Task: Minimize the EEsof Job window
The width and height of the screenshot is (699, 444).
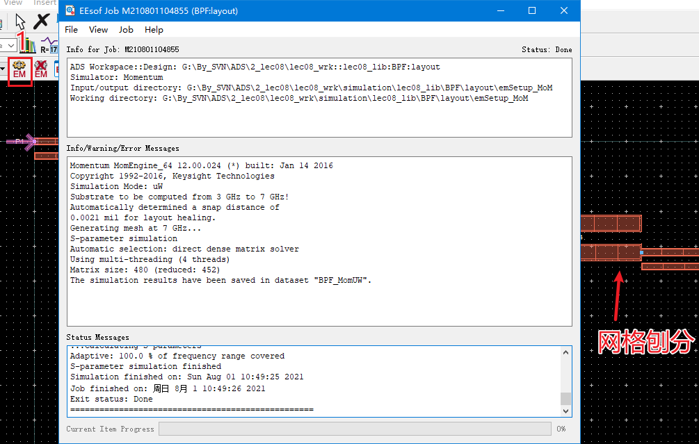Action: tap(501, 10)
